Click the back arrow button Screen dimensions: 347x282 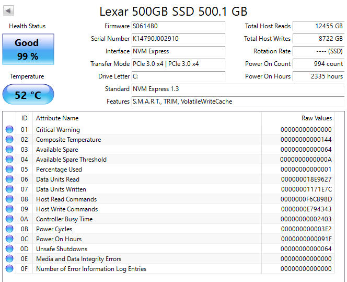pos(8,10)
